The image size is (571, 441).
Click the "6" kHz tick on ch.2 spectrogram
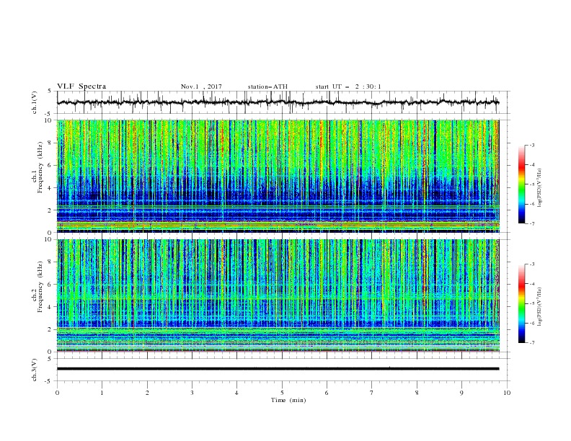click(x=50, y=285)
